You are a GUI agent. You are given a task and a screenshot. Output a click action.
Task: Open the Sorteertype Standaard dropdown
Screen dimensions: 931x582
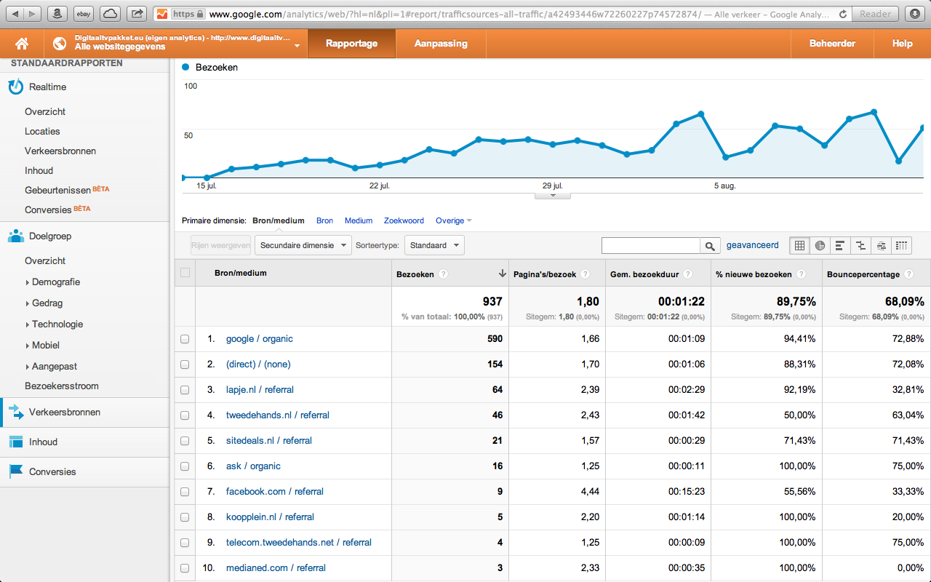434,245
